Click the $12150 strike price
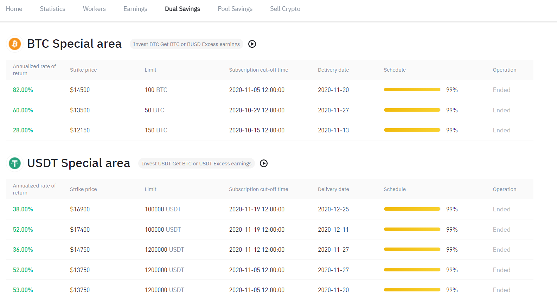The width and height of the screenshot is (557, 303). [x=80, y=130]
